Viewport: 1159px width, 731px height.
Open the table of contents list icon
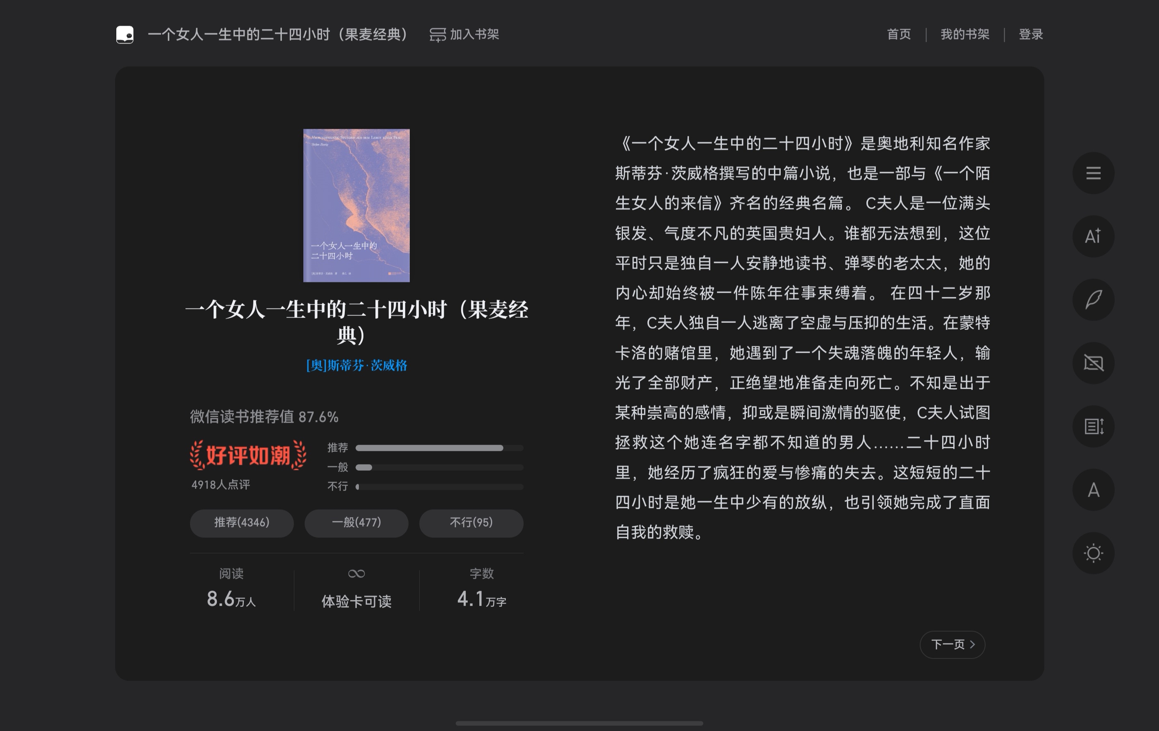[1093, 173]
